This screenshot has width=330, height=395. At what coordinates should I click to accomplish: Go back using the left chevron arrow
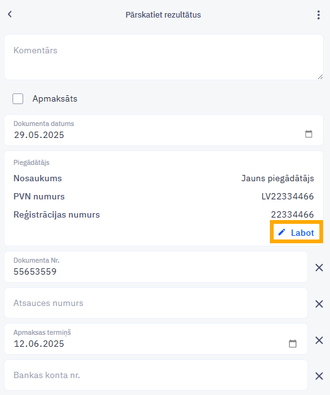[x=10, y=14]
